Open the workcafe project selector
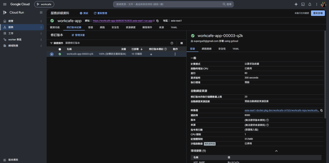The image size is (329, 163). [x=44, y=4]
